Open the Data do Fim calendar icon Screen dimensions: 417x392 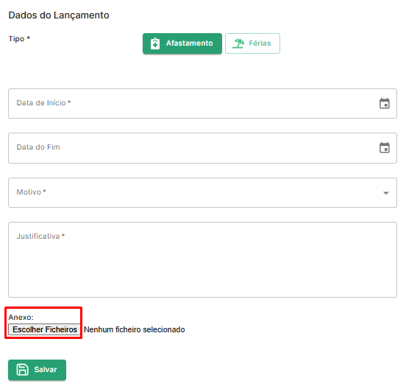tap(385, 147)
